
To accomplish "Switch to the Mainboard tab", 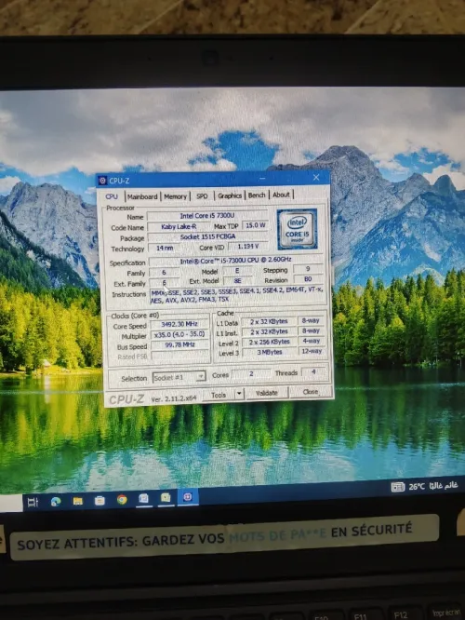I will pos(142,196).
